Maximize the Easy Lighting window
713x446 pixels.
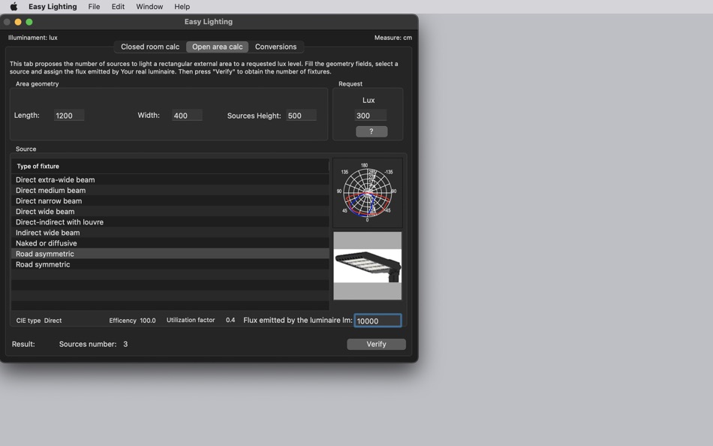coord(29,22)
